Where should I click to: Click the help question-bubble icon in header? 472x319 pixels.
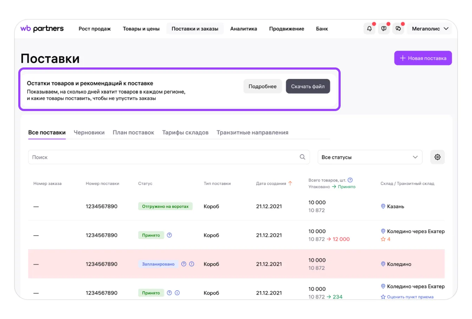[384, 29]
